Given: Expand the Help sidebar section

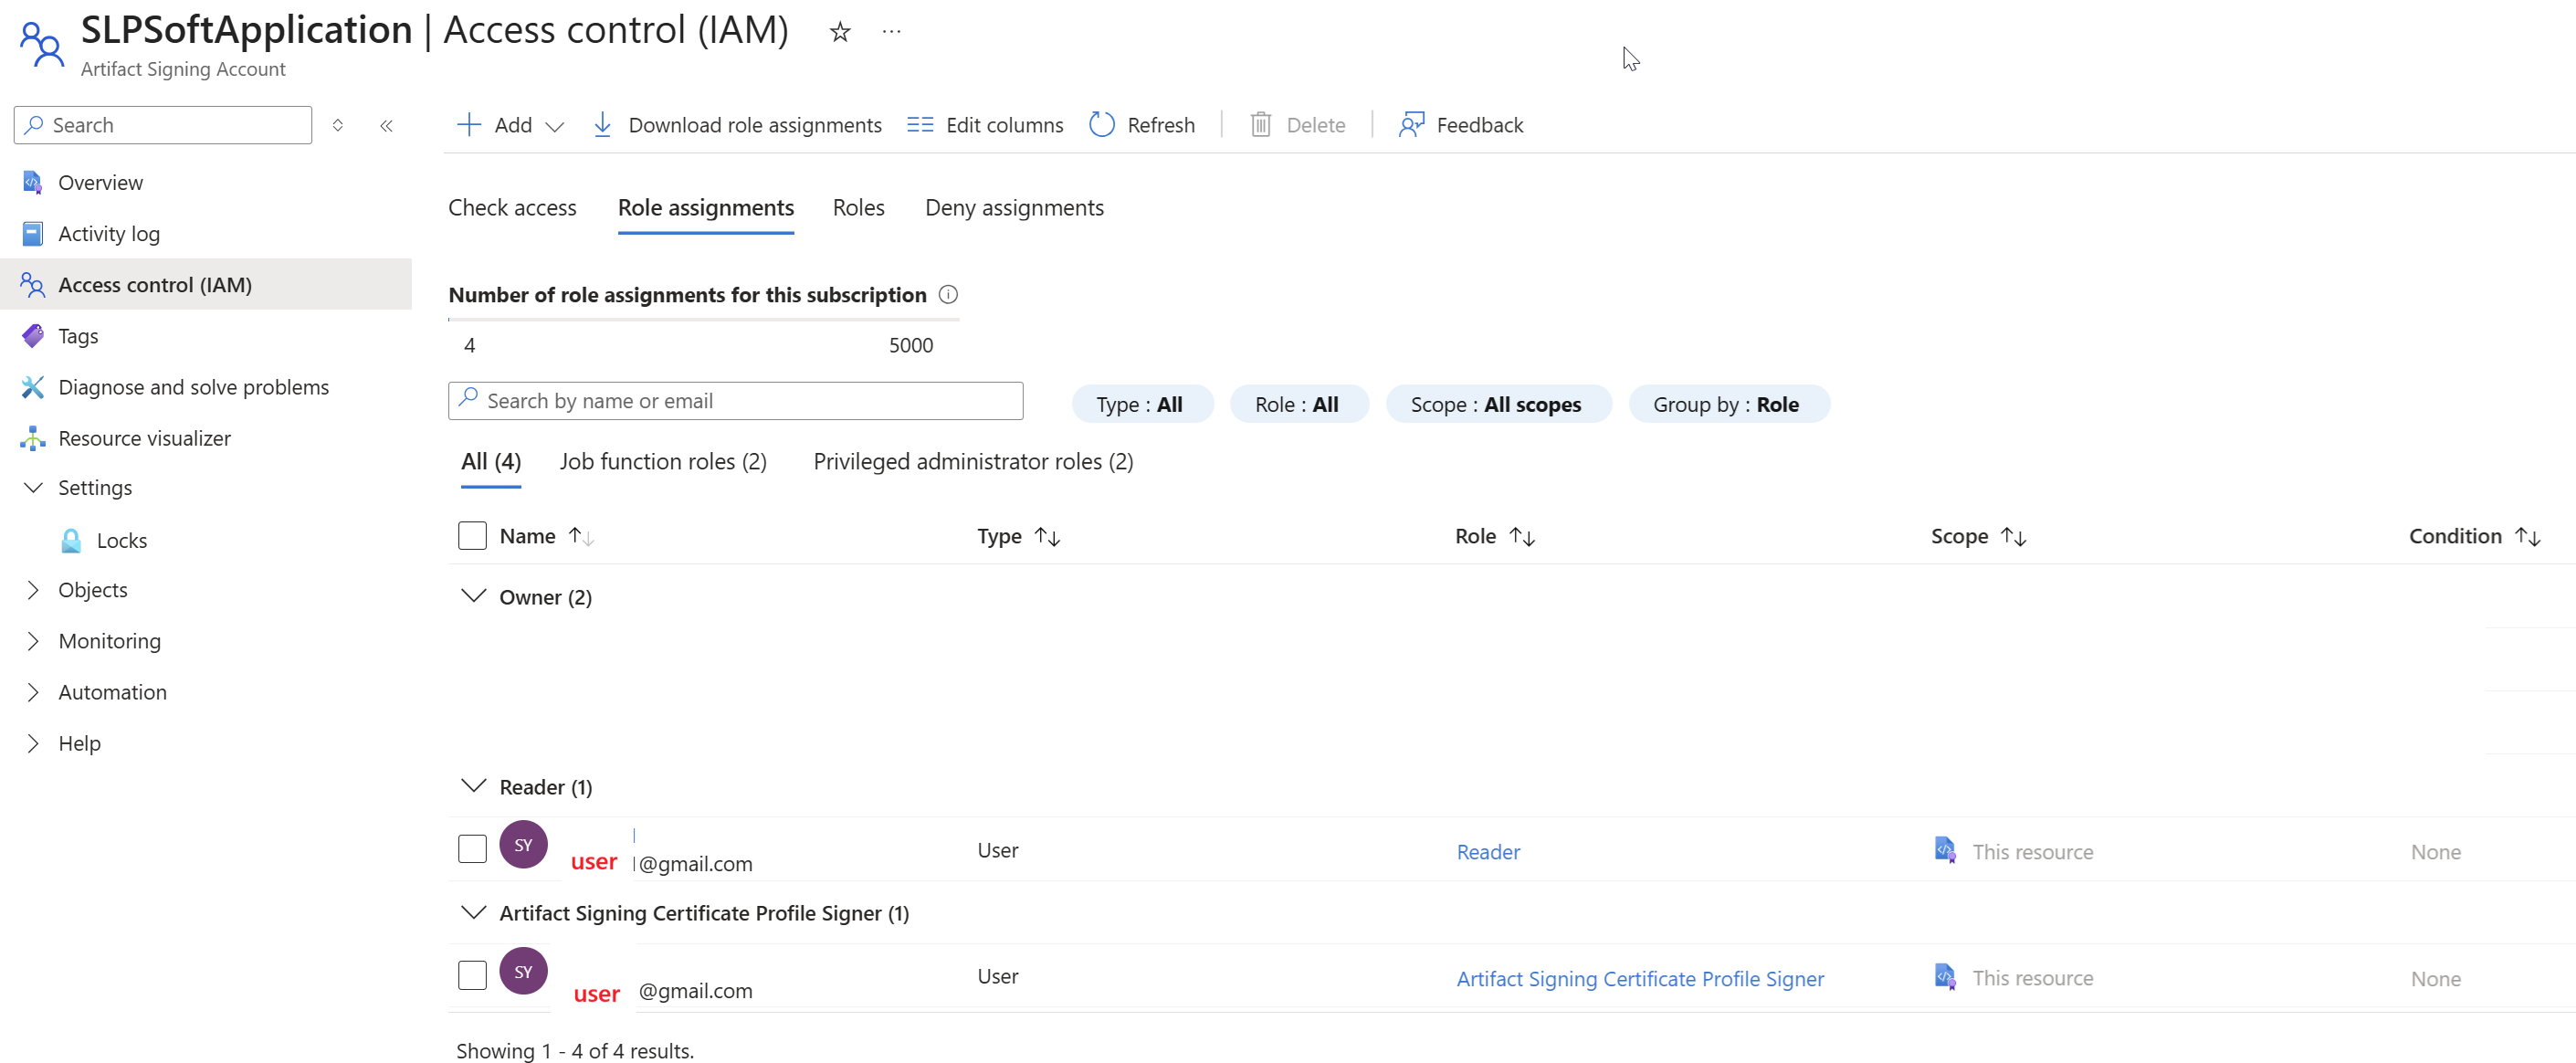Looking at the screenshot, I should point(32,742).
